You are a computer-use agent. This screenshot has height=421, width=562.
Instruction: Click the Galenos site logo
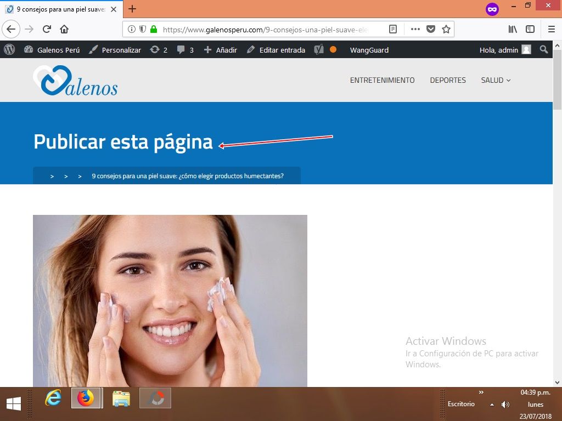coord(75,81)
